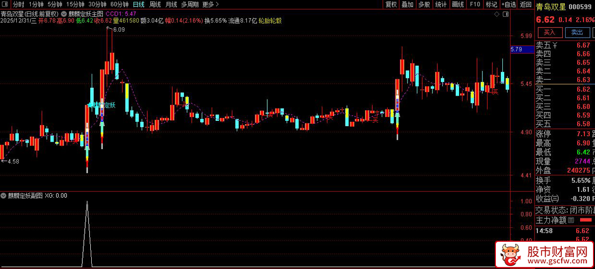Screen dimensions: 595x269
Task: Click the 买二 6.61 order row
Action: [564, 98]
